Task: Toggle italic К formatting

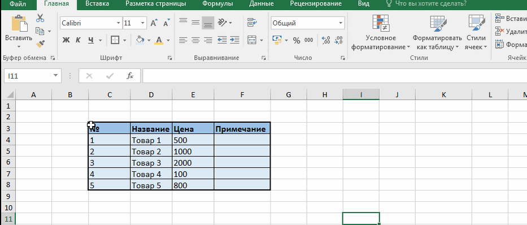Action: tap(78, 40)
